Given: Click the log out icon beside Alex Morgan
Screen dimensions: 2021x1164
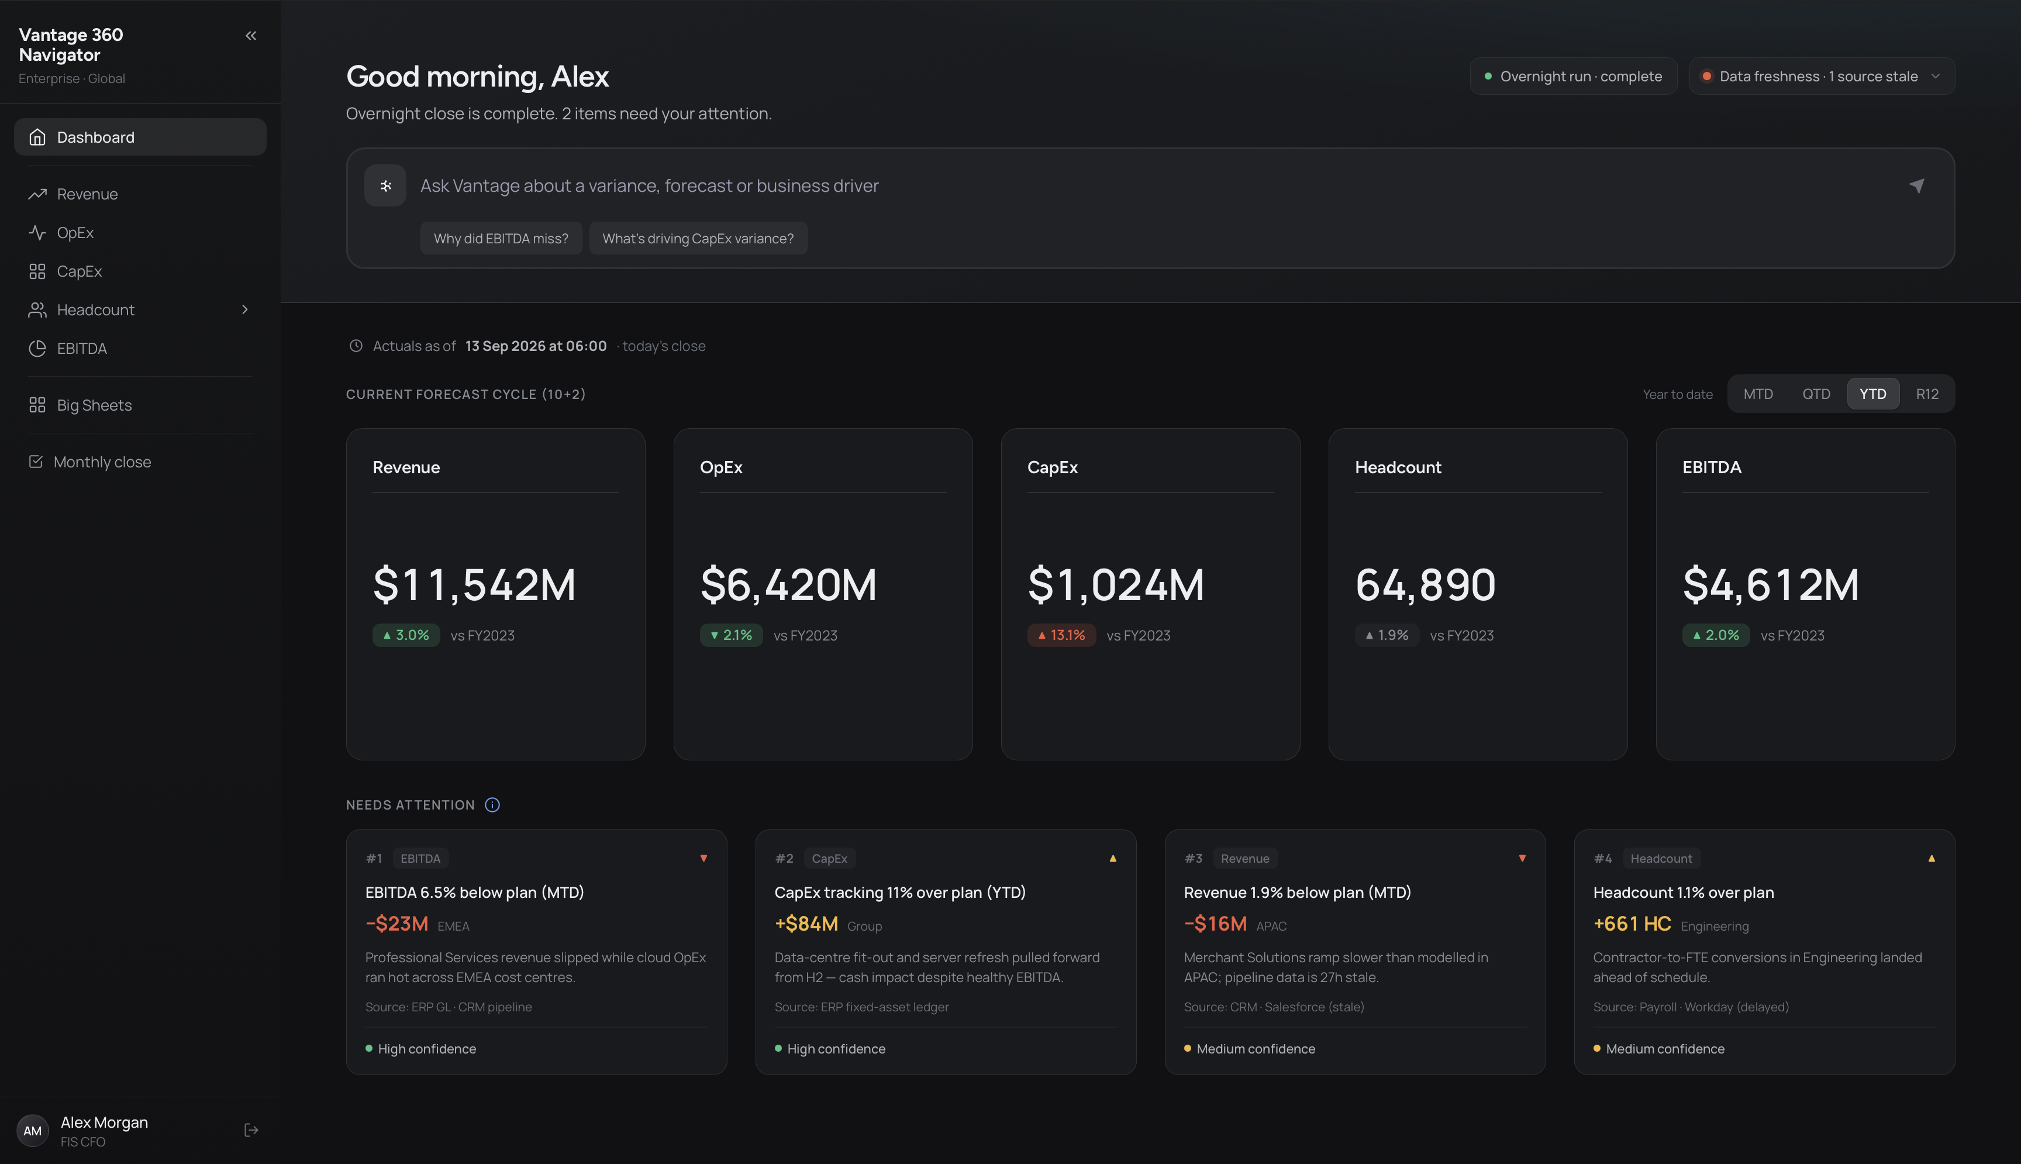Looking at the screenshot, I should 251,1129.
